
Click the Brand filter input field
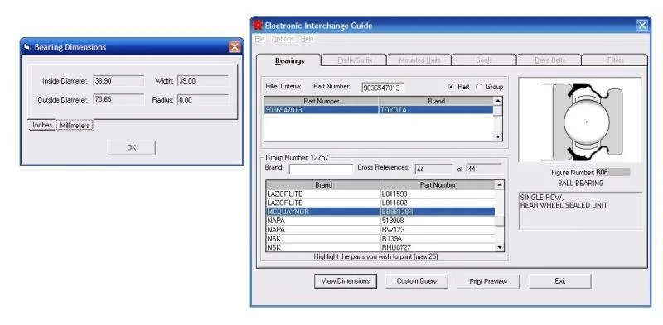[321, 169]
